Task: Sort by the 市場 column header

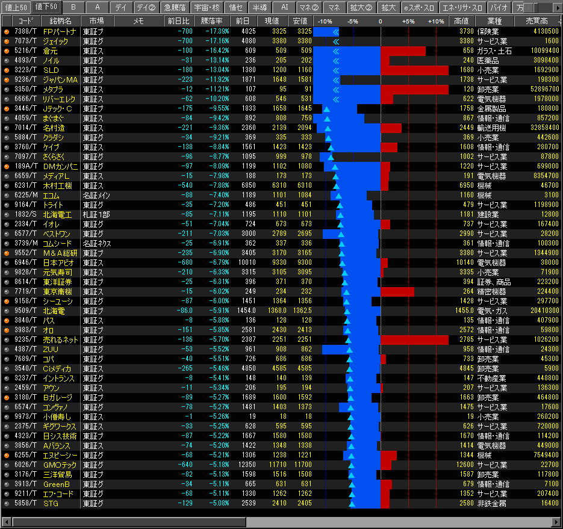Action: 96,21
